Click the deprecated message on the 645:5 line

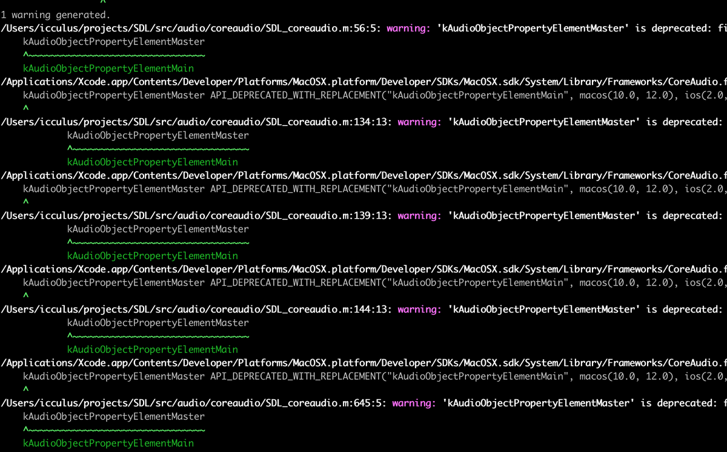[585, 403]
